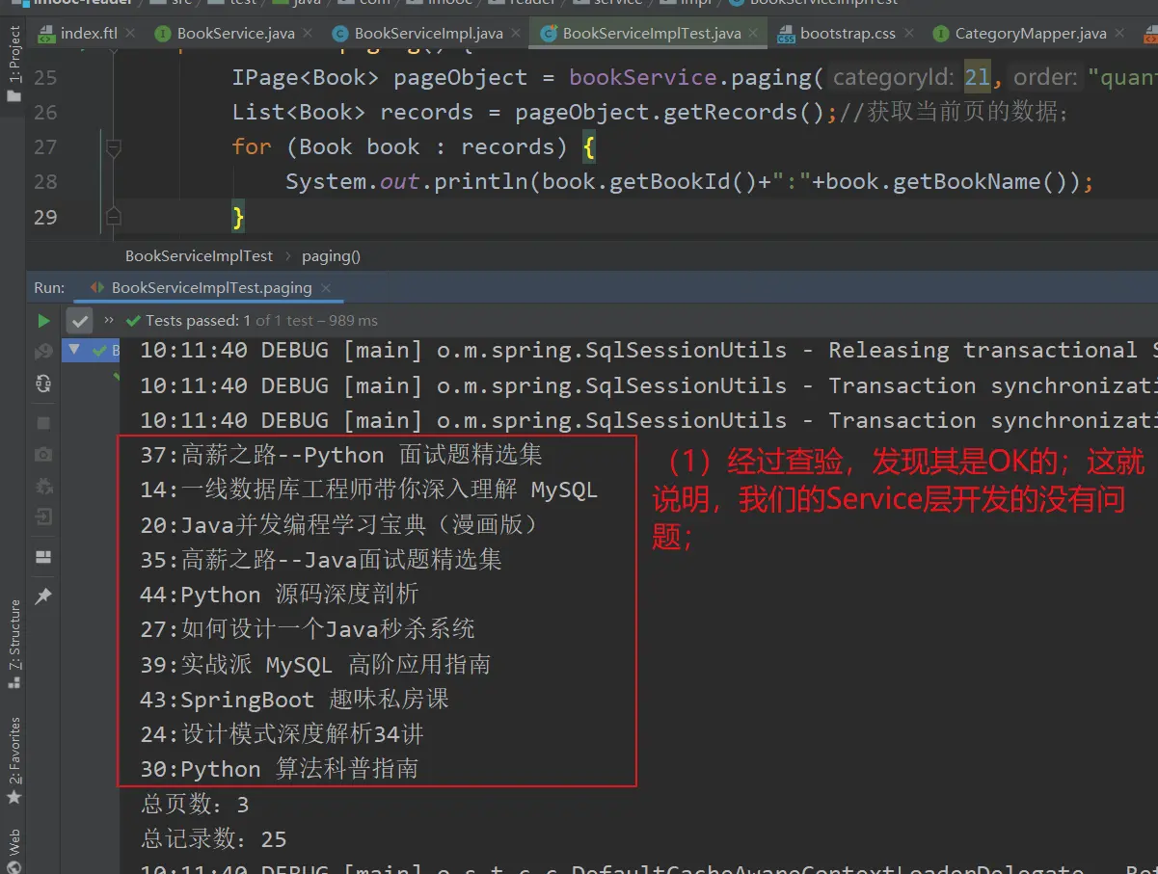Click the Stop process square icon
This screenshot has width=1158, height=874.
(43, 422)
